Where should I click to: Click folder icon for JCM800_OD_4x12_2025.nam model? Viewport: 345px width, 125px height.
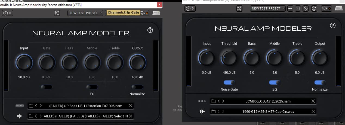214,101
